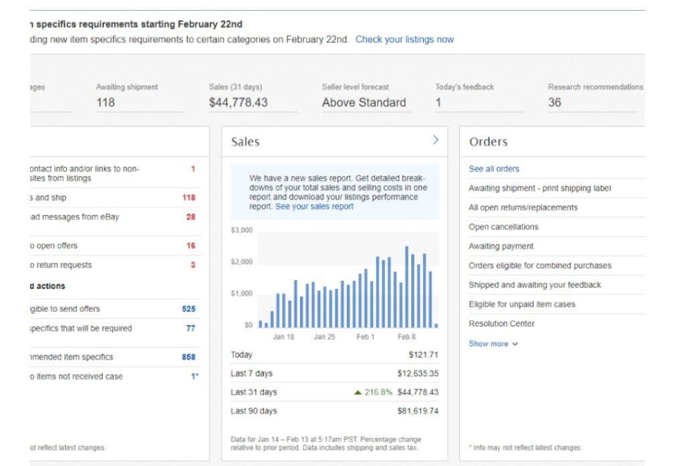Viewport: 675px width, 466px height.
Task: Open the Open cancellations orders
Action: (x=504, y=227)
